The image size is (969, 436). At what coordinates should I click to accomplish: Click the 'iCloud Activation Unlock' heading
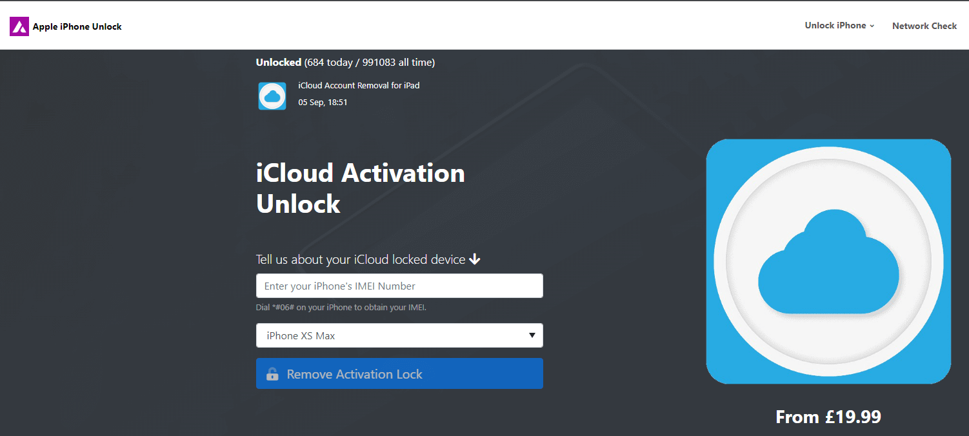[360, 188]
